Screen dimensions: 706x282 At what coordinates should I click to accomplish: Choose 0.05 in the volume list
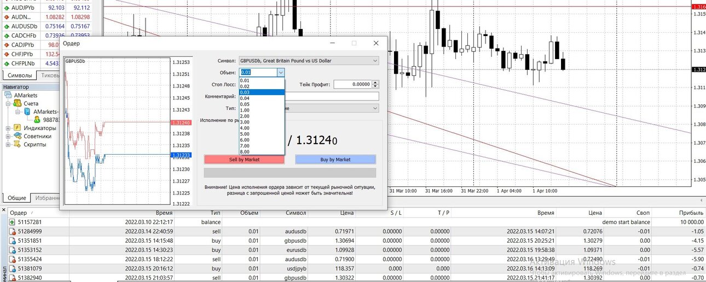pos(262,104)
